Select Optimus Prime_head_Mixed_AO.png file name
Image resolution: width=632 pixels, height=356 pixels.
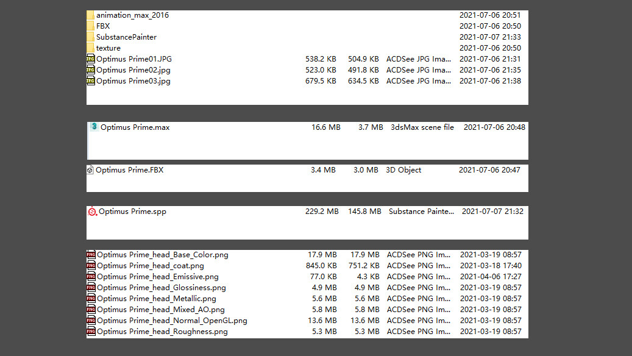(161, 310)
